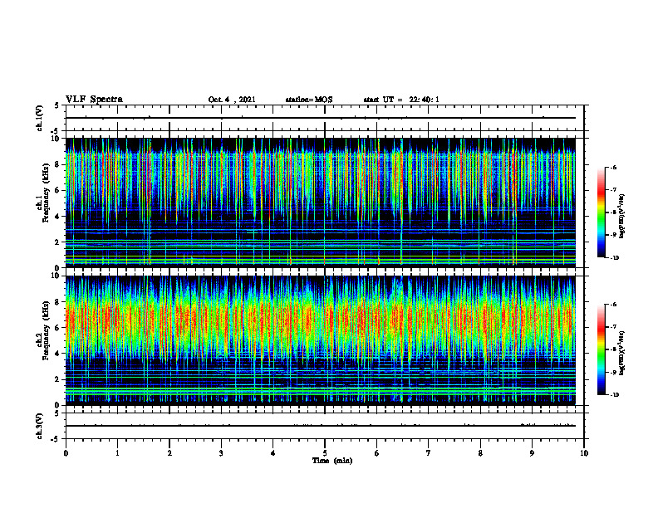Click the 'station=MOS' label
Viewport: 658px width, 508px height.
309,100
